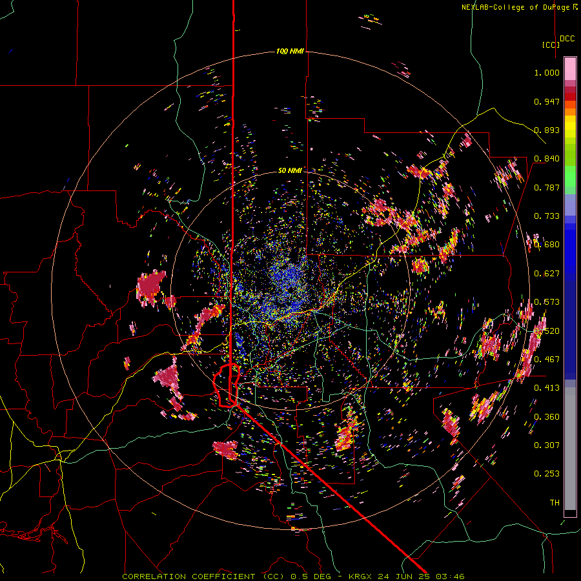The width and height of the screenshot is (581, 581).
Task: Click the 0.680 scale value
Action: [x=547, y=245]
